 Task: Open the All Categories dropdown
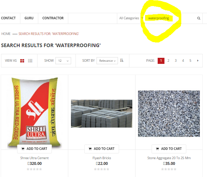131,18
